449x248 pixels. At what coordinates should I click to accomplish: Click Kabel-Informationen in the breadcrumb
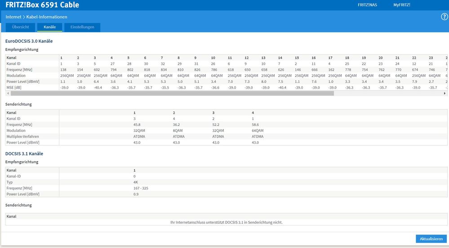[x=47, y=17]
